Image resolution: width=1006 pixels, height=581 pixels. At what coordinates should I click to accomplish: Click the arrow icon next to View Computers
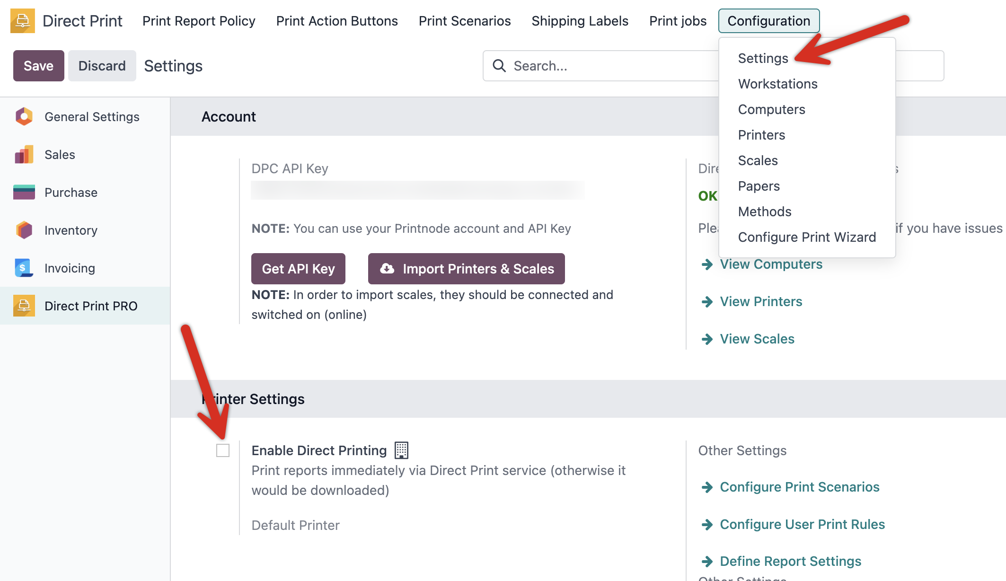pos(707,264)
